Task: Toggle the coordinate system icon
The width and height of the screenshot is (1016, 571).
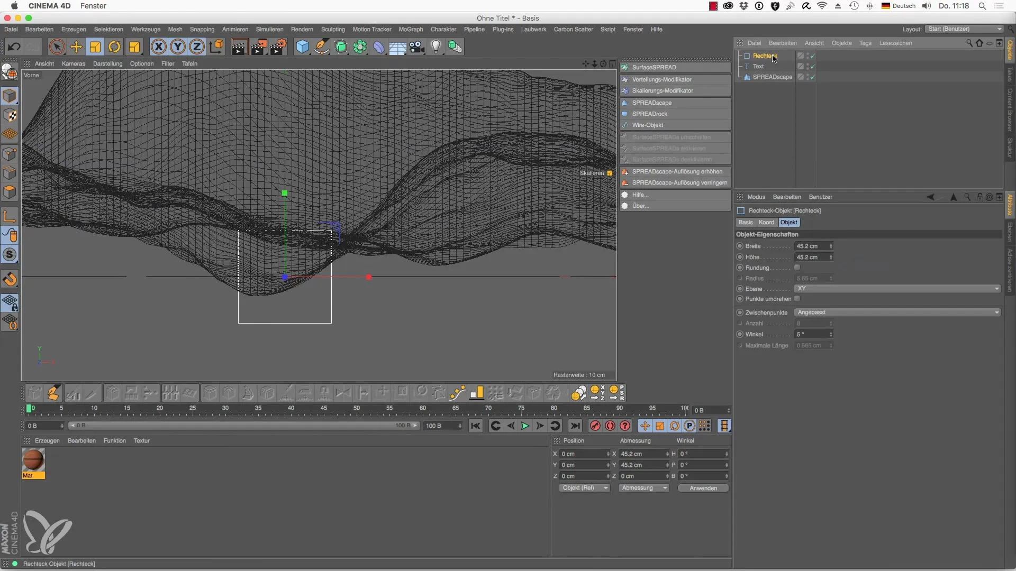Action: click(216, 47)
